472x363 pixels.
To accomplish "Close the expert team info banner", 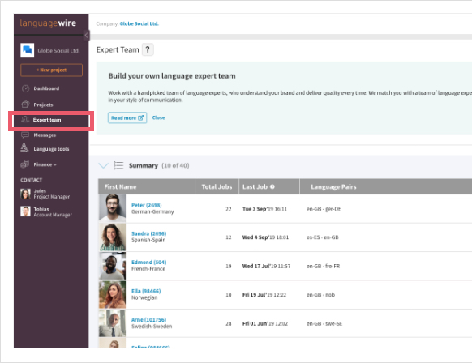I will tap(158, 117).
